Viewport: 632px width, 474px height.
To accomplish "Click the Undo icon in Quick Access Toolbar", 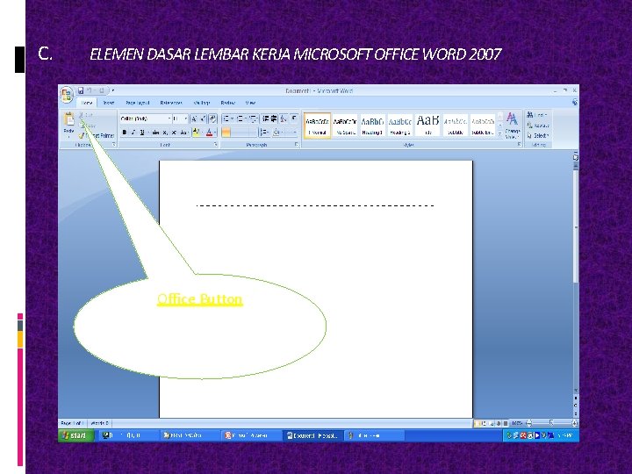I will point(90,90).
